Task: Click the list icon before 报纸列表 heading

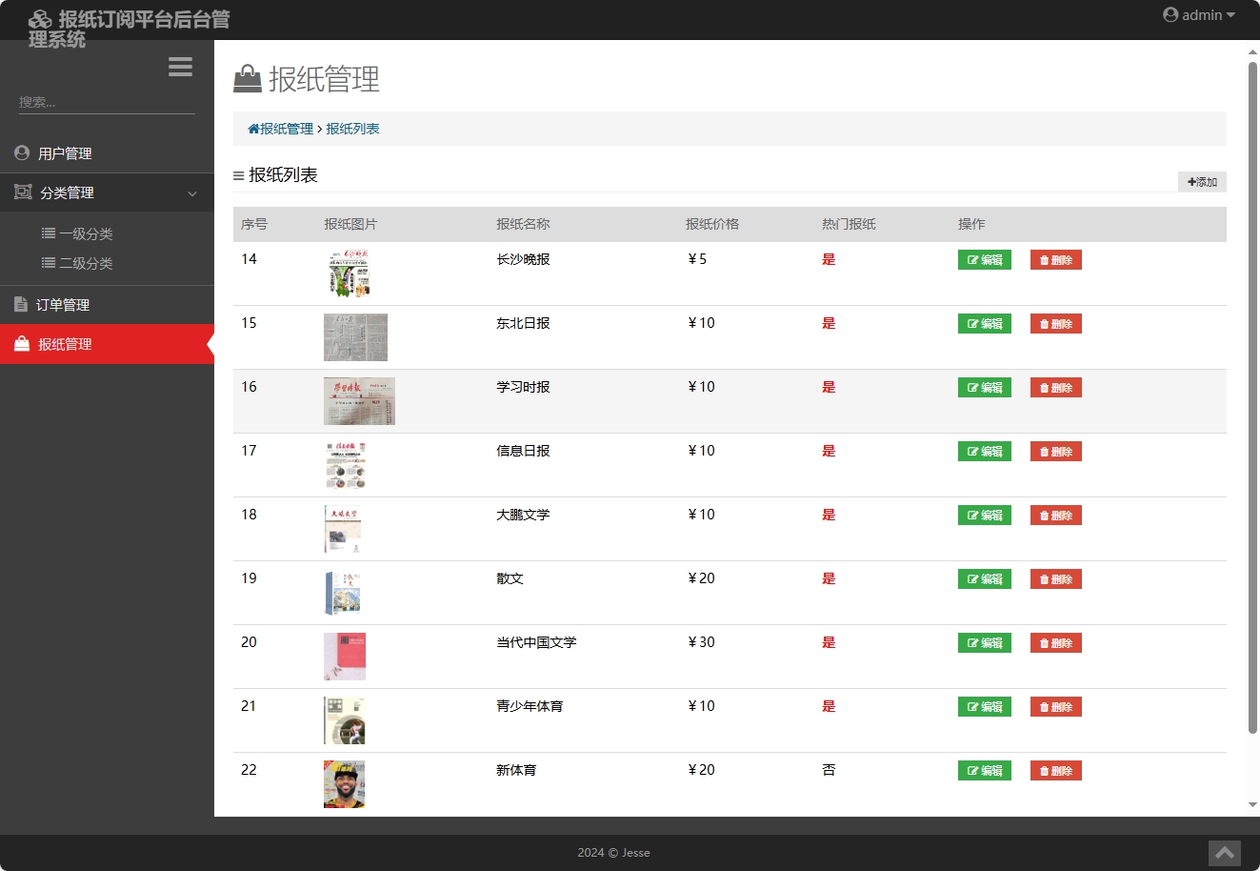Action: point(237,175)
